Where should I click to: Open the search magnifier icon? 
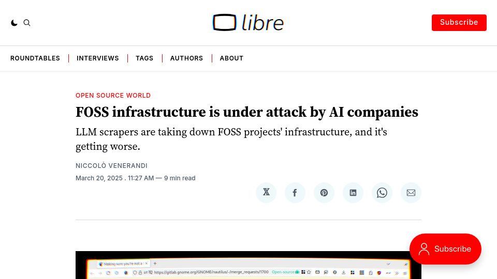tap(27, 23)
